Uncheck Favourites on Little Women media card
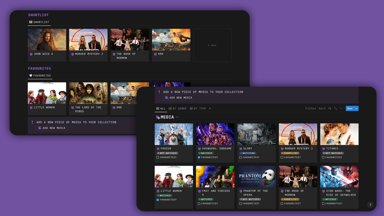 (158, 200)
